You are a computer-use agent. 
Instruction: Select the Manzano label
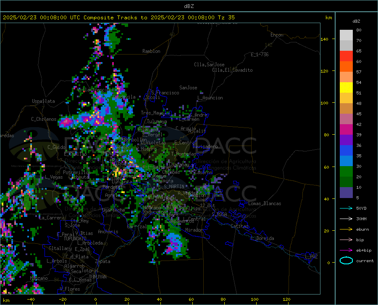[39, 278]
